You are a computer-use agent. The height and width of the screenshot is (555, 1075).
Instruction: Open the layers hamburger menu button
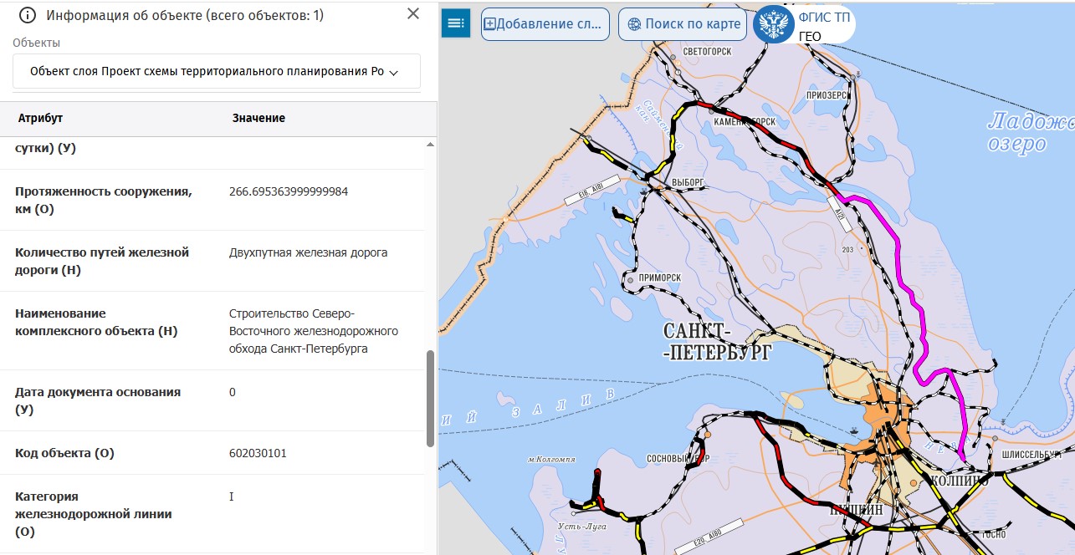click(456, 23)
